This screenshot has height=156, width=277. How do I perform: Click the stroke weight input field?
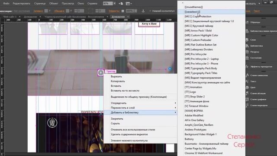tap(81, 11)
